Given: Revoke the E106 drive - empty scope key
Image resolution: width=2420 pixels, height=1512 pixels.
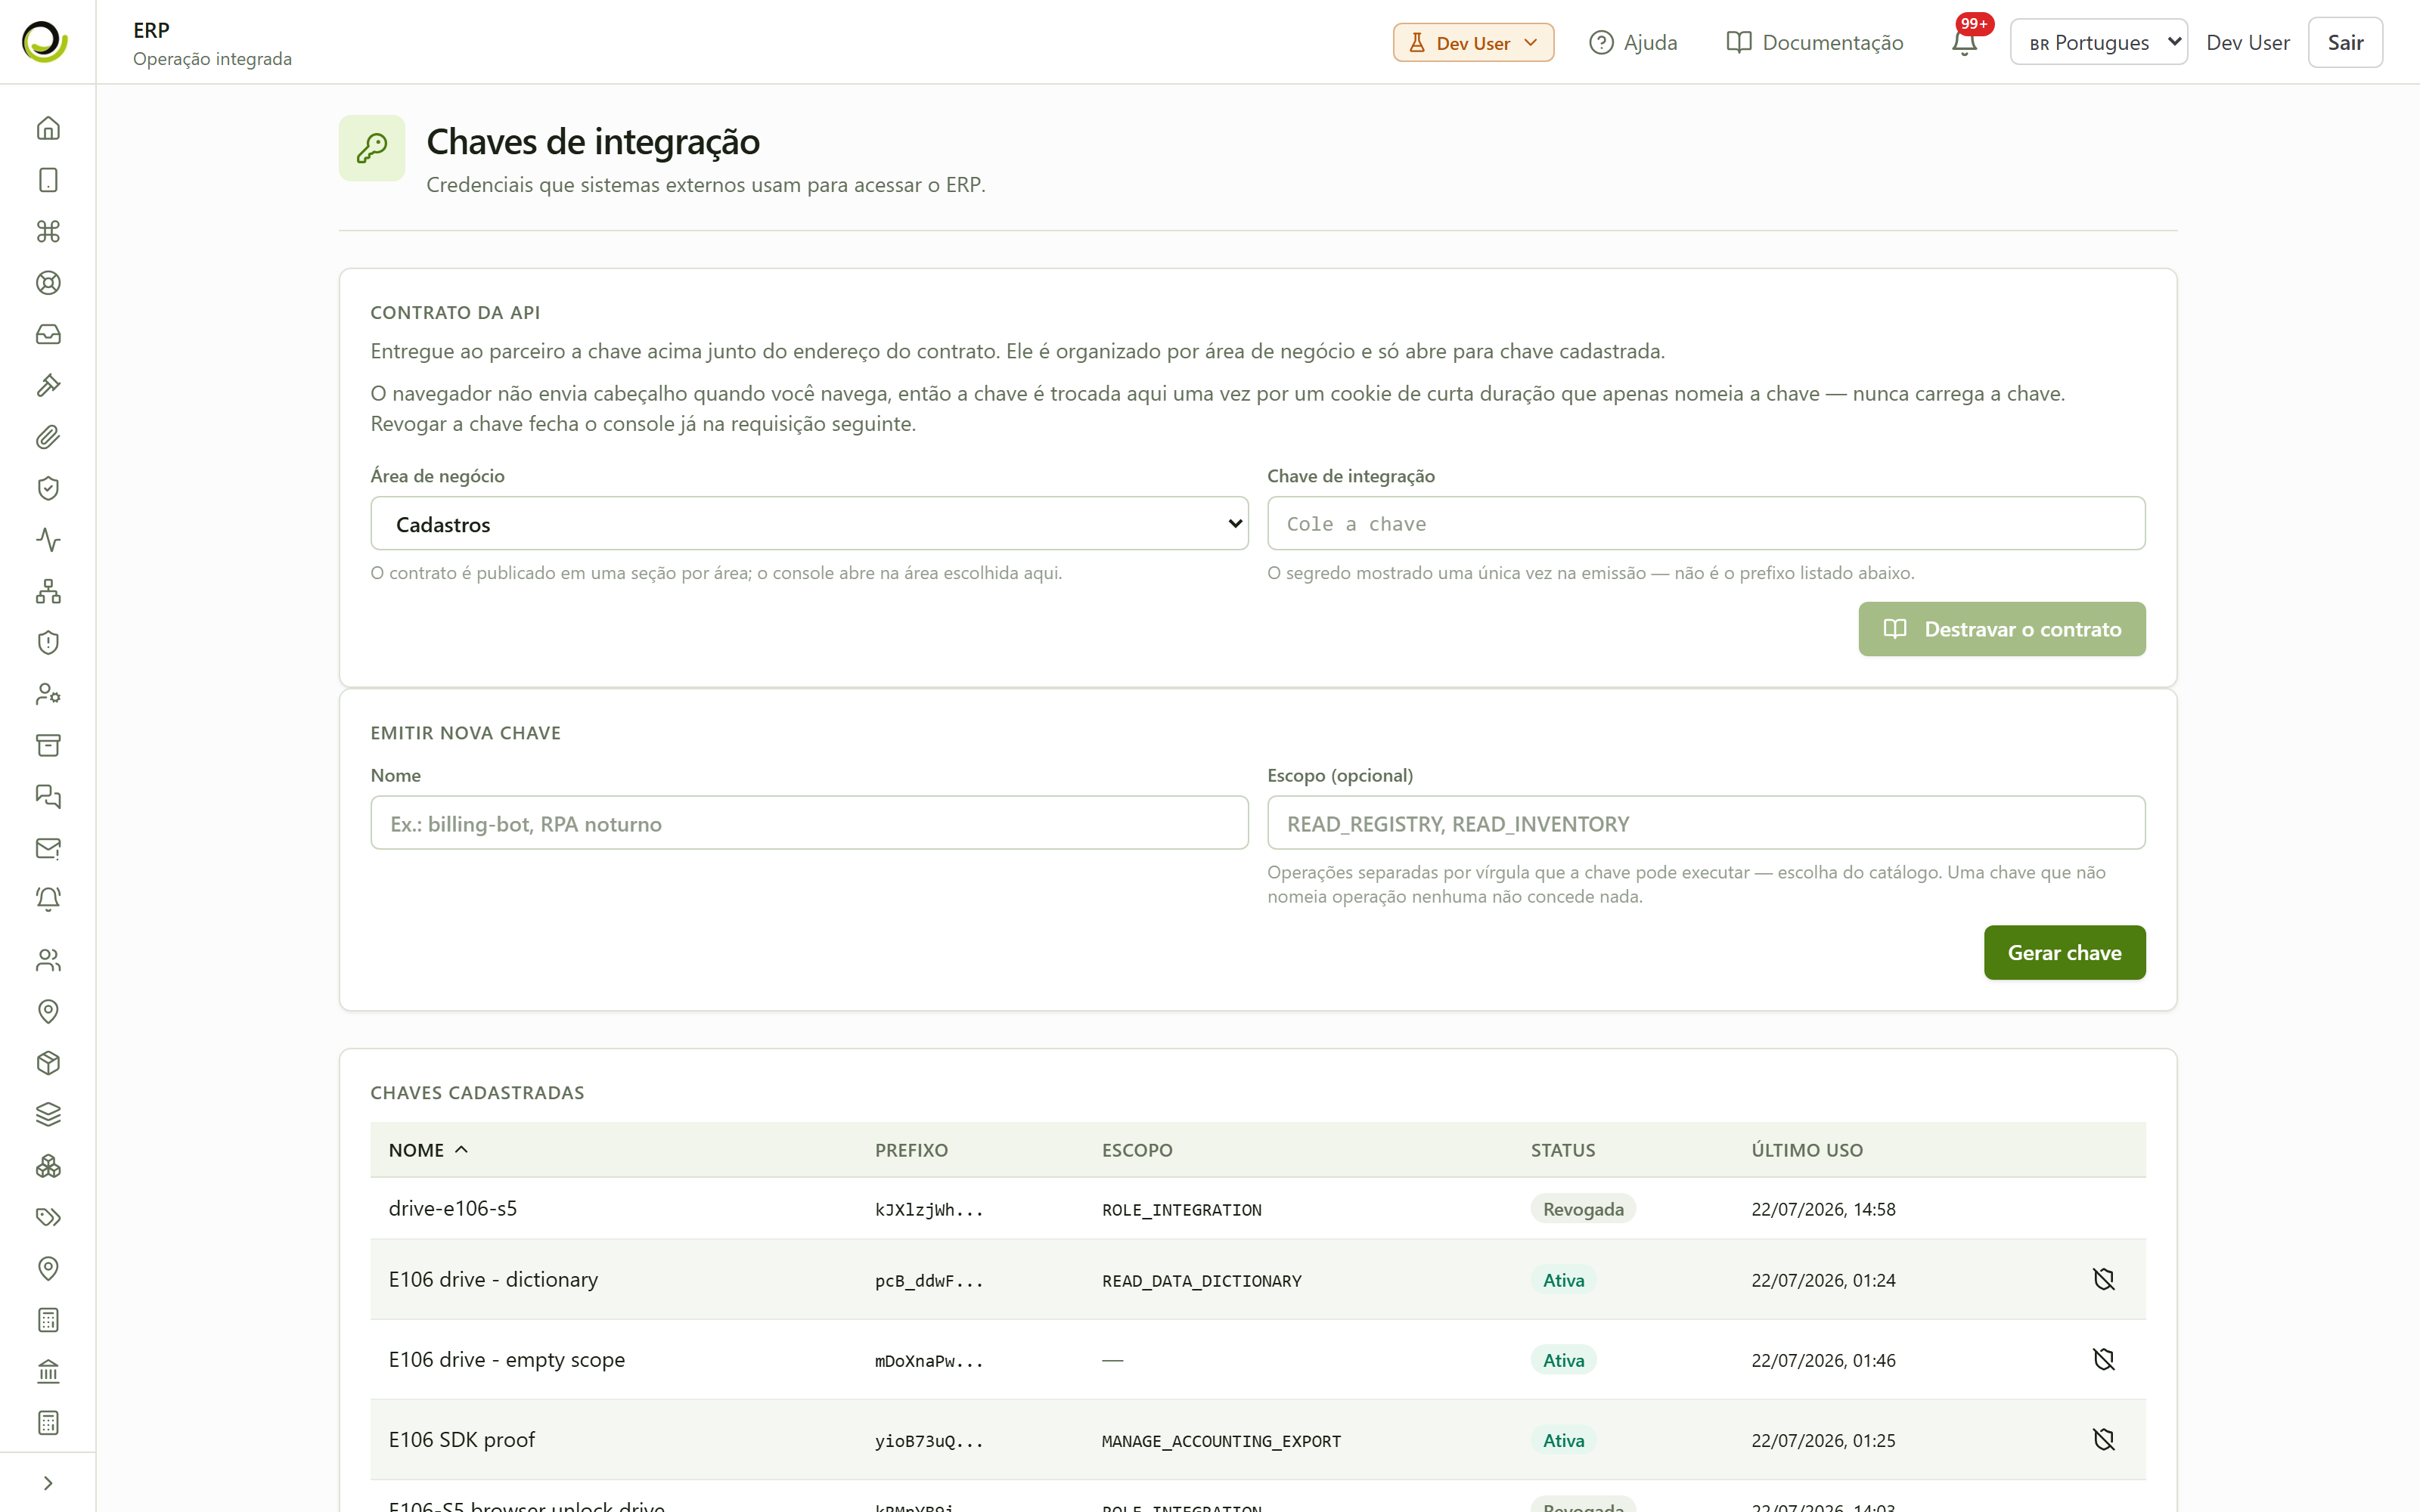Looking at the screenshot, I should point(2104,1359).
